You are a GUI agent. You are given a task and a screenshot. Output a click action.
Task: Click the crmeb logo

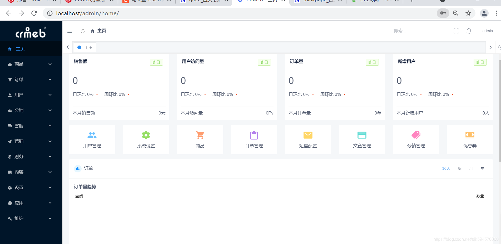(x=31, y=32)
